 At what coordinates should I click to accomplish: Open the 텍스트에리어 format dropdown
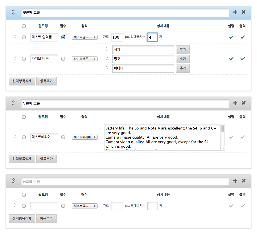pos(84,137)
